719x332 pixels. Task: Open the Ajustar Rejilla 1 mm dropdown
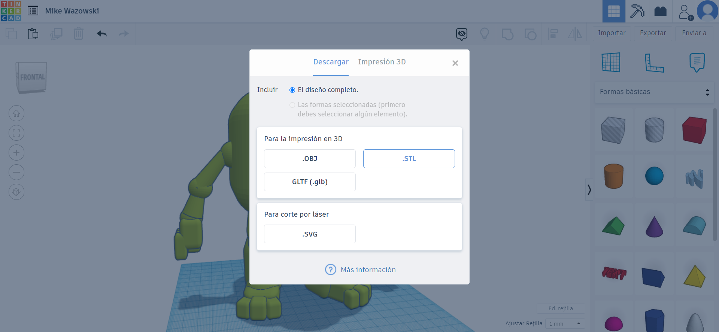(x=565, y=323)
